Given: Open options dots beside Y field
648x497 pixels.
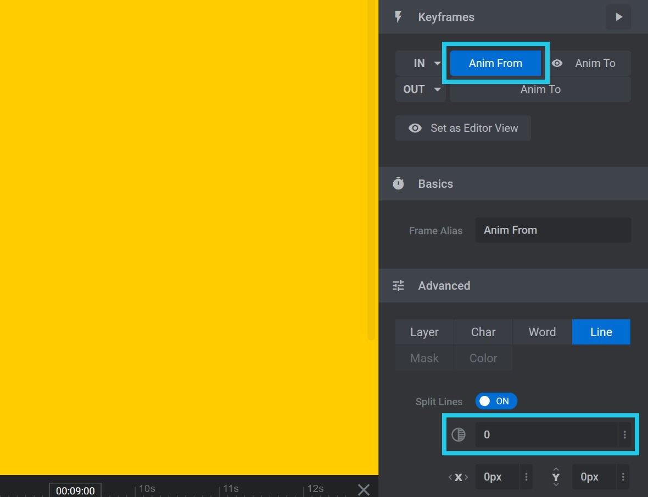Looking at the screenshot, I should tap(623, 477).
